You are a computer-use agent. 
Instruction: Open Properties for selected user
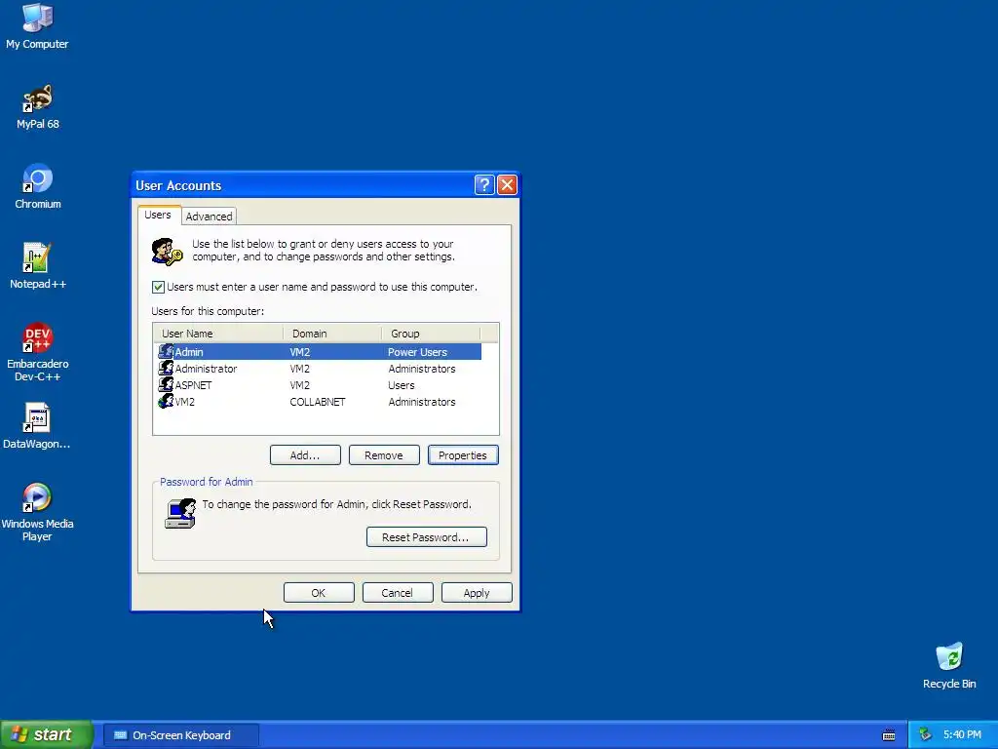(x=463, y=454)
